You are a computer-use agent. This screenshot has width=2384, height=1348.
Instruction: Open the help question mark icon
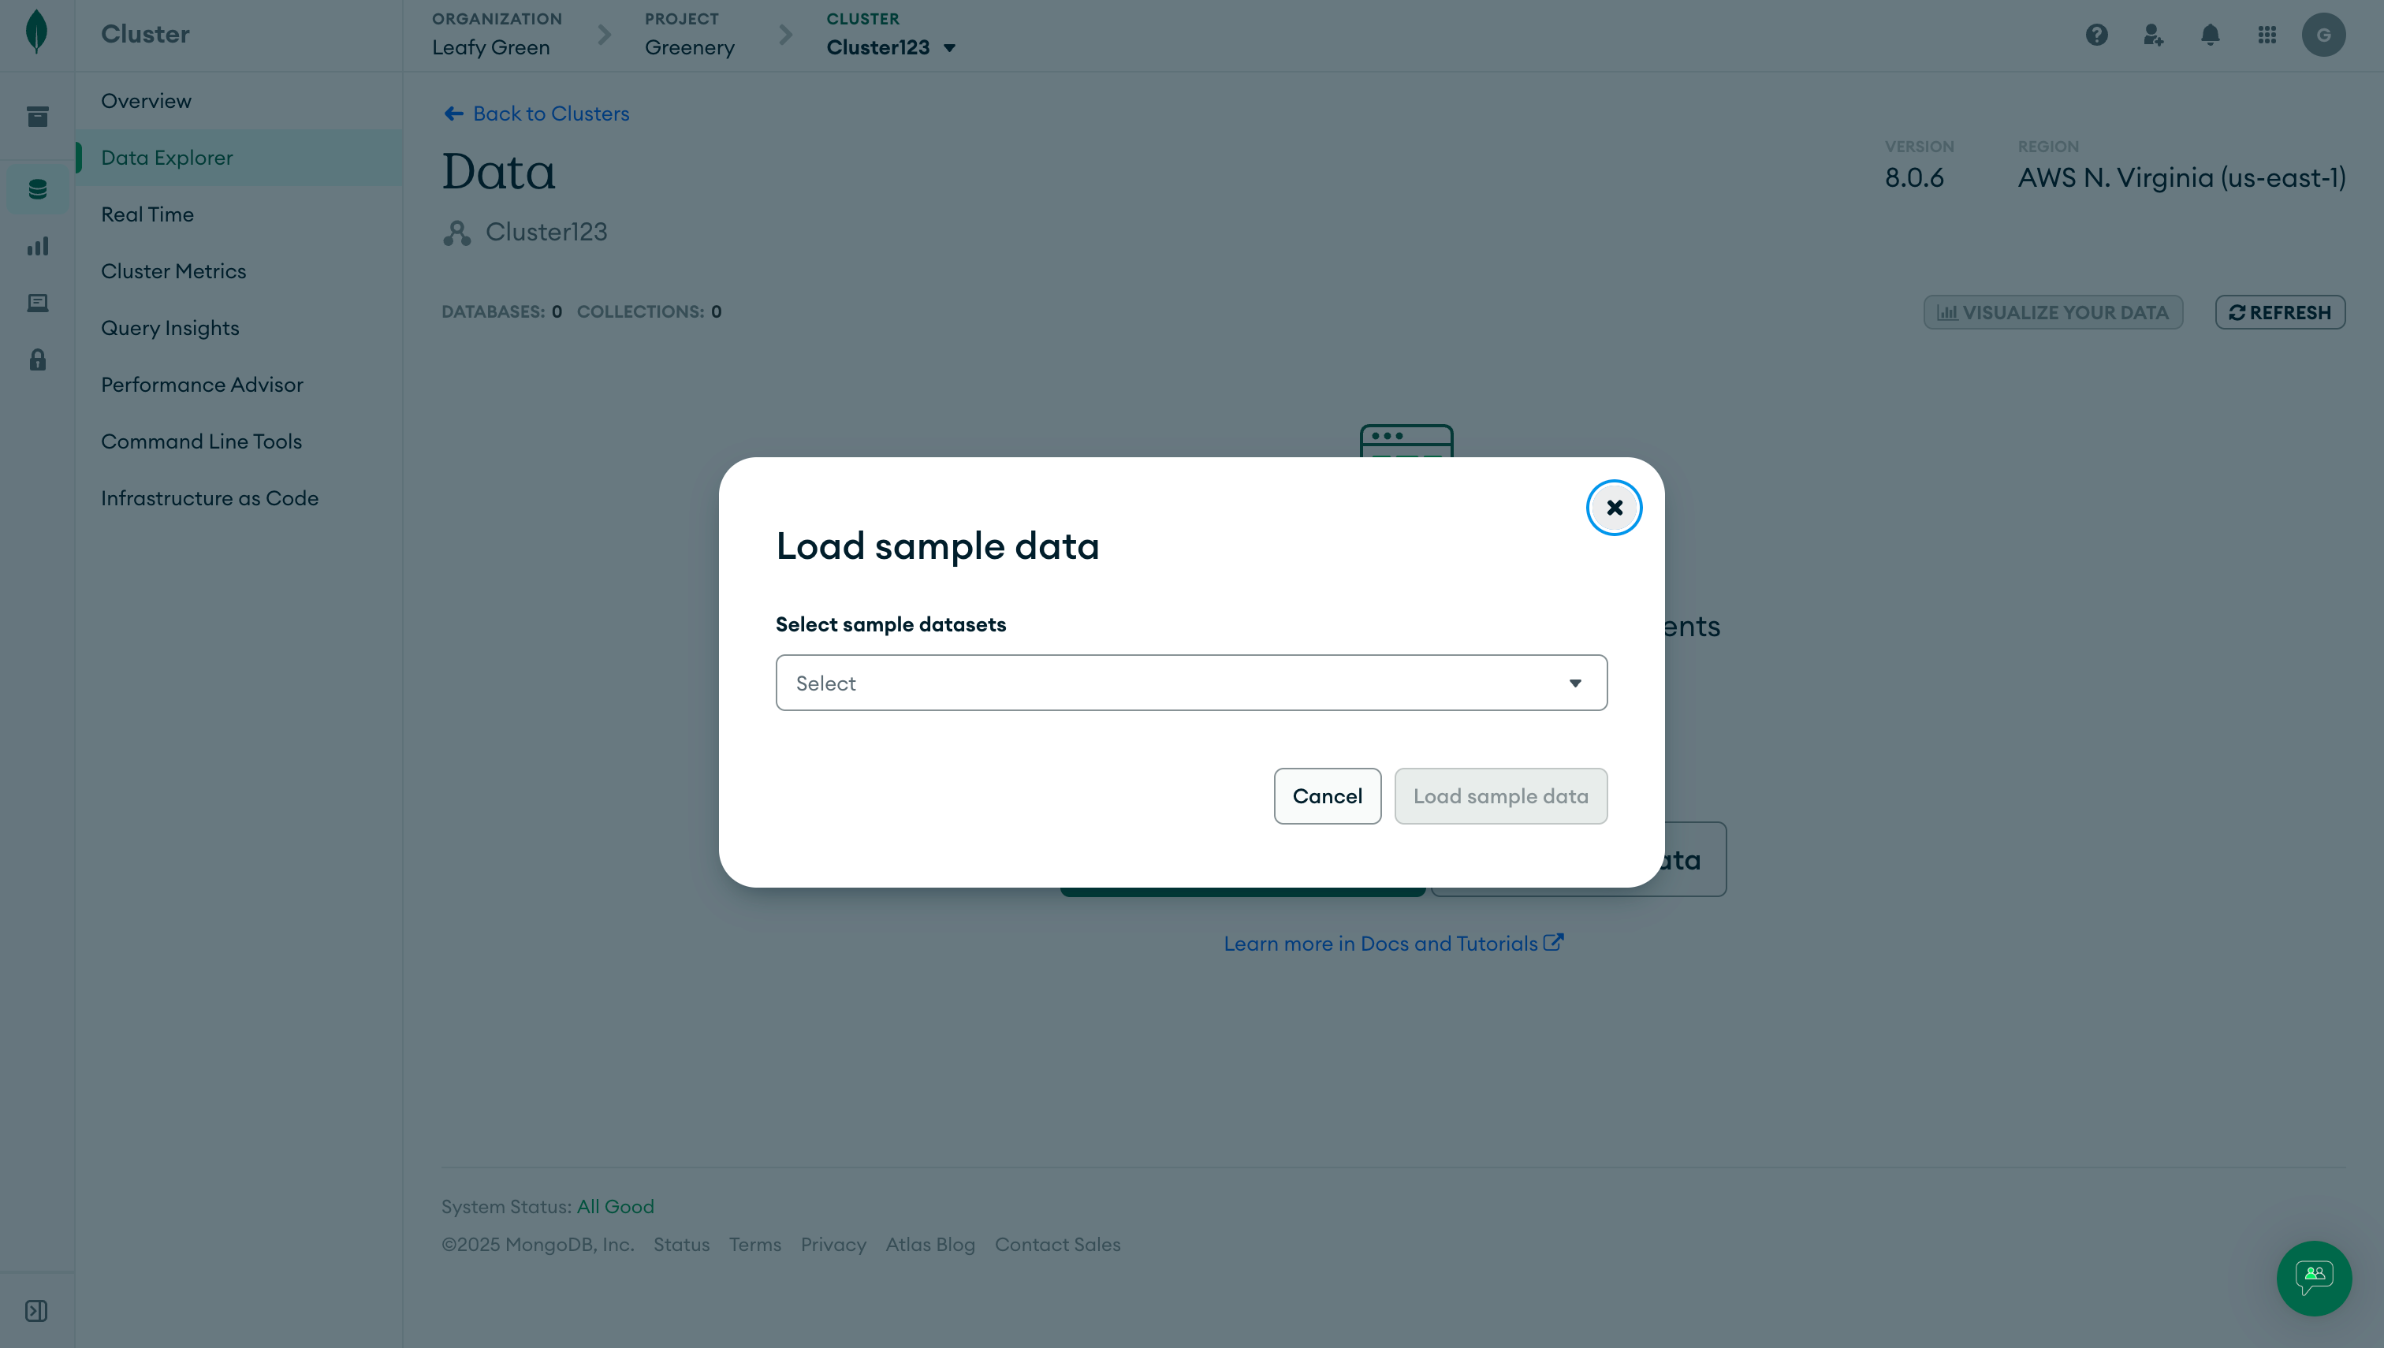tap(2096, 35)
